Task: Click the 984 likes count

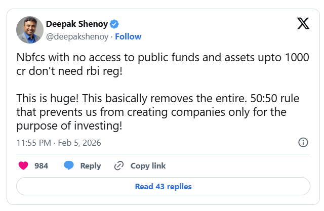Action: 41,165
